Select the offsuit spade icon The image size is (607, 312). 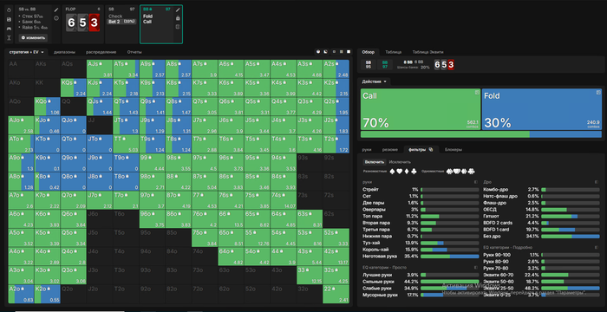pos(393,171)
